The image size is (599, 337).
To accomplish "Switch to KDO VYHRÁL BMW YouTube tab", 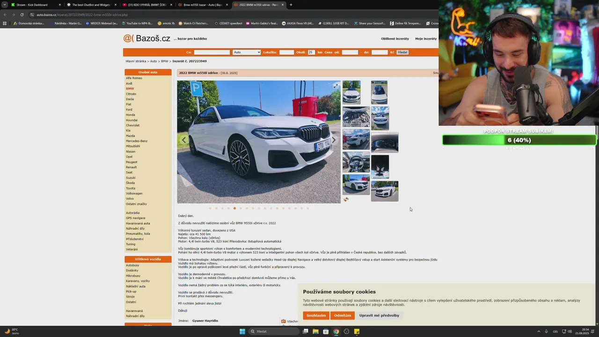I will (x=147, y=5).
